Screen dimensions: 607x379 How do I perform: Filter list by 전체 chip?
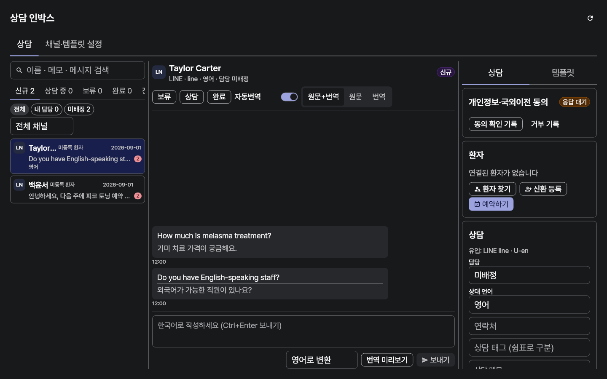19,109
